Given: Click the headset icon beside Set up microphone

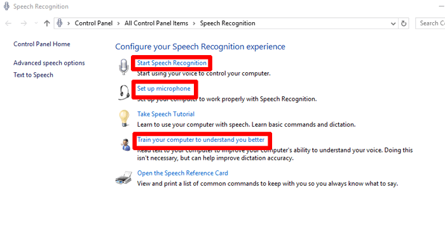Looking at the screenshot, I should tap(124, 92).
